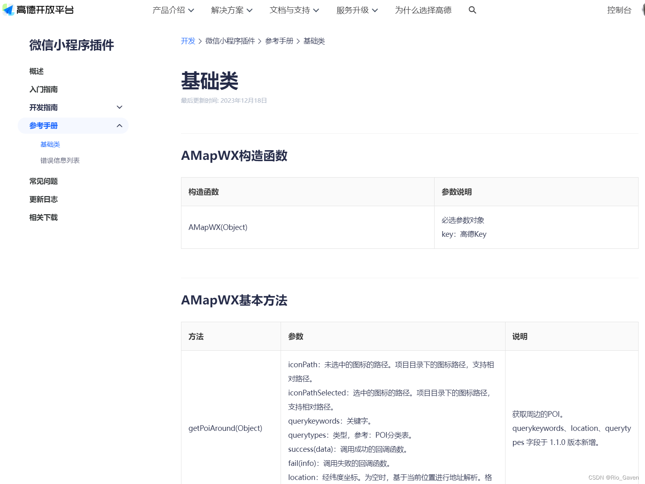Collapse the 参考手册 chevron
The width and height of the screenshot is (645, 484).
(x=119, y=126)
